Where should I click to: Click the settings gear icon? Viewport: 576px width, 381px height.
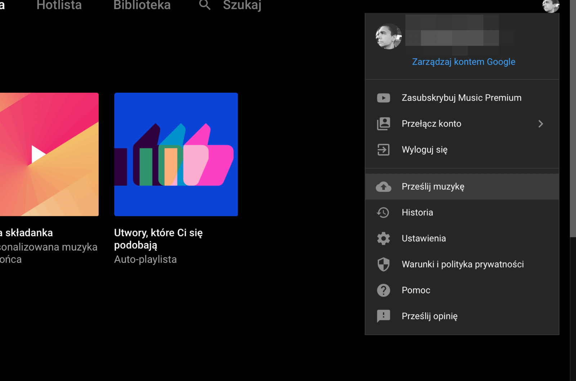tap(383, 238)
